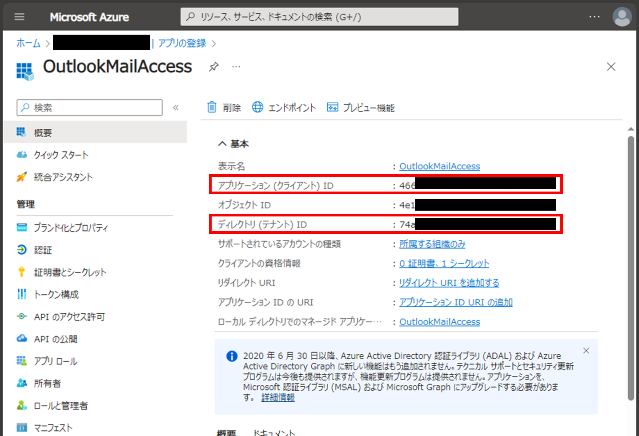Click the ブランド化とプロパティ icon
This screenshot has width=639, height=436.
[22, 228]
